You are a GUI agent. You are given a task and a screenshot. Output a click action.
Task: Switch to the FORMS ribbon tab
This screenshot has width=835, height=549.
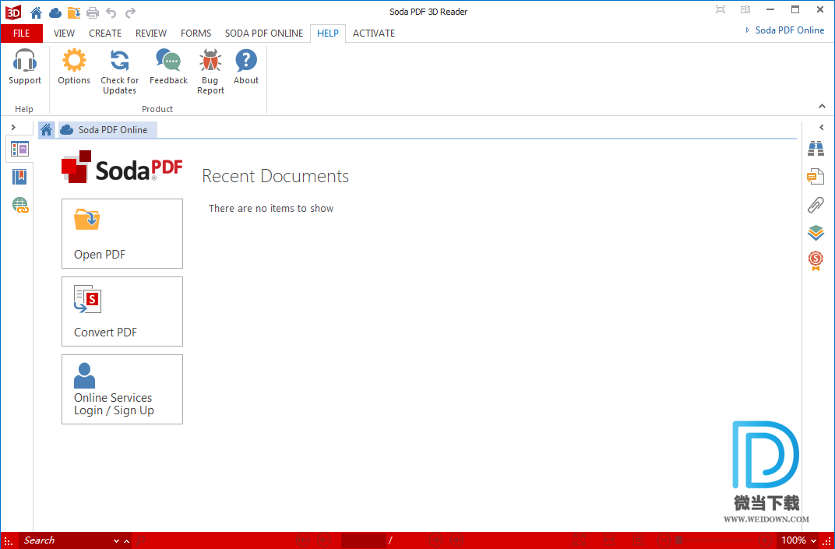[x=196, y=33]
